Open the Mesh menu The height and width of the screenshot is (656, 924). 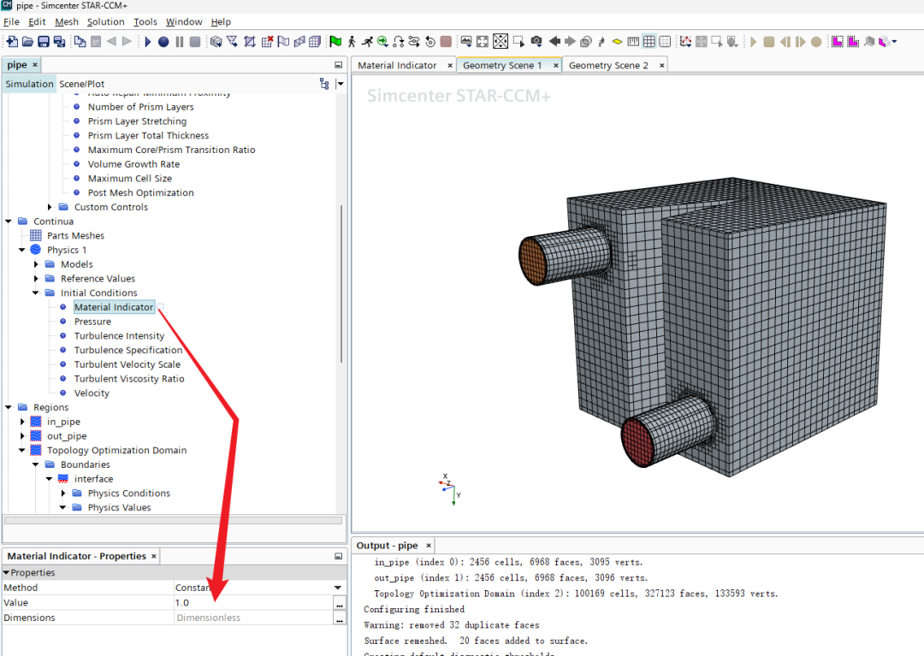click(x=67, y=21)
